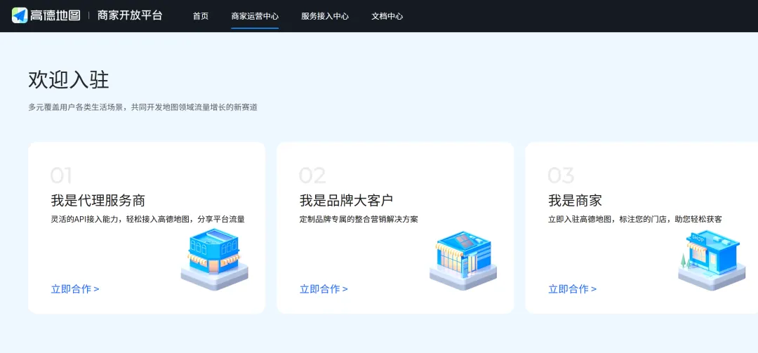The height and width of the screenshot is (353, 758).
Task: Click the 02 number on second card
Action: point(312,175)
